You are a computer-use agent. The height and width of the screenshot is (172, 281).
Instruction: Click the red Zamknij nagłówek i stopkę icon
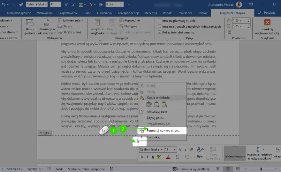coord(267,22)
